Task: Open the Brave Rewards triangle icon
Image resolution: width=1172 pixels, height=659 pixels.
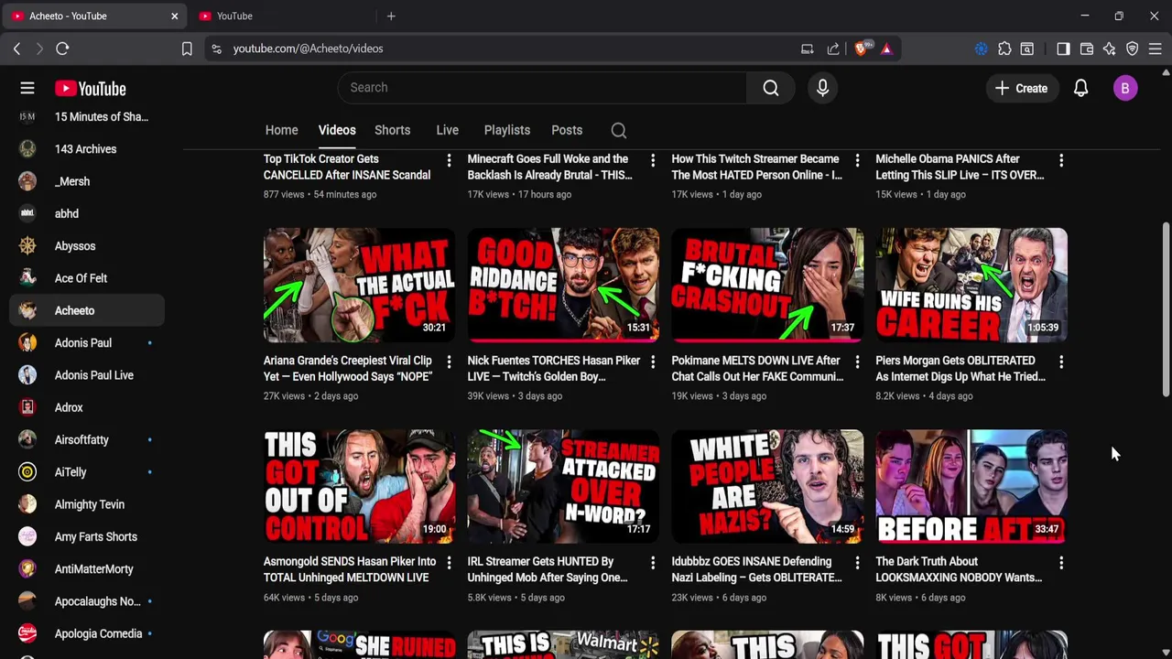Action: tap(886, 49)
